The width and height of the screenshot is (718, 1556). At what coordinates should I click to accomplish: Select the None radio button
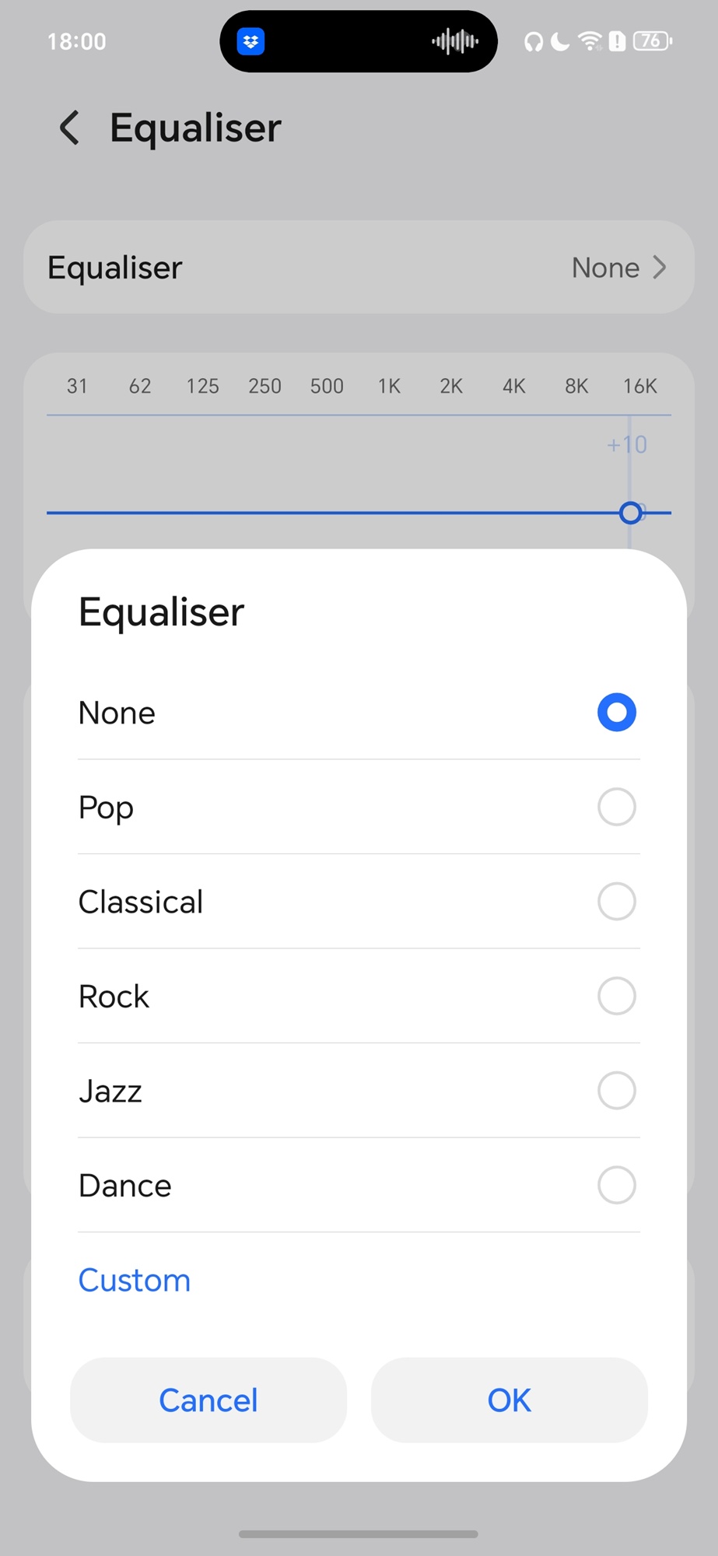pyautogui.click(x=616, y=713)
